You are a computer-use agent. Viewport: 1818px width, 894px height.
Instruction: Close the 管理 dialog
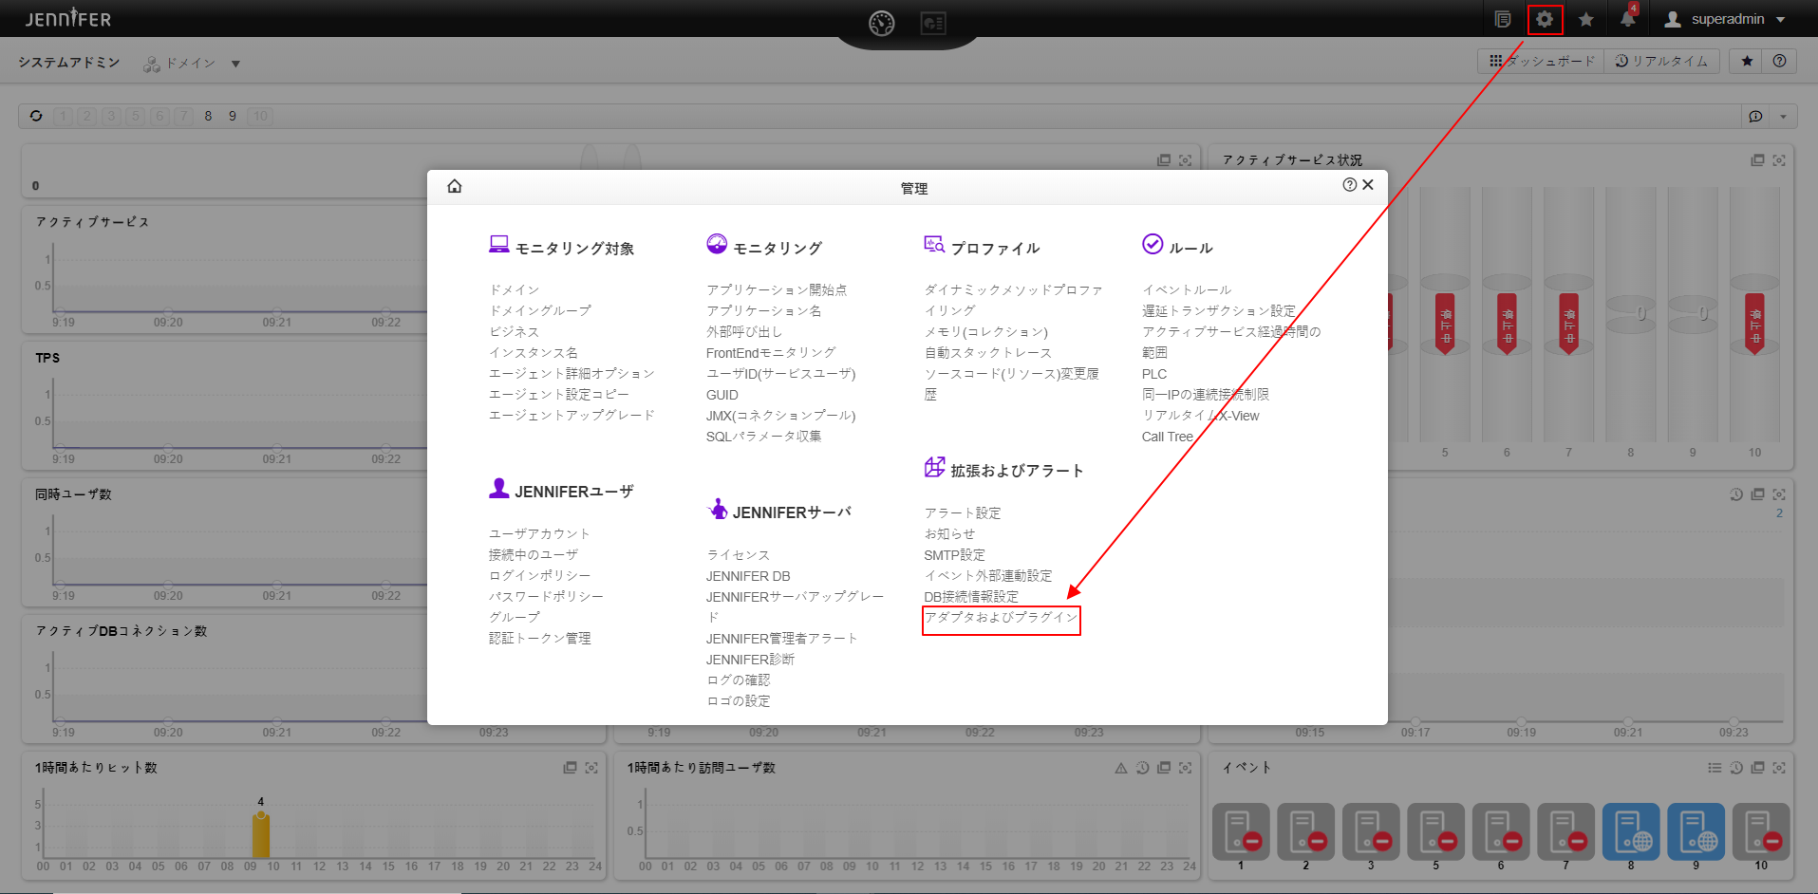1368,185
